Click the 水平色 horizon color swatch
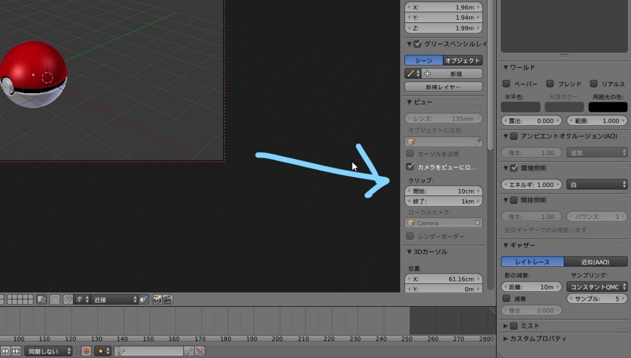The width and height of the screenshot is (631, 358). tap(520, 107)
